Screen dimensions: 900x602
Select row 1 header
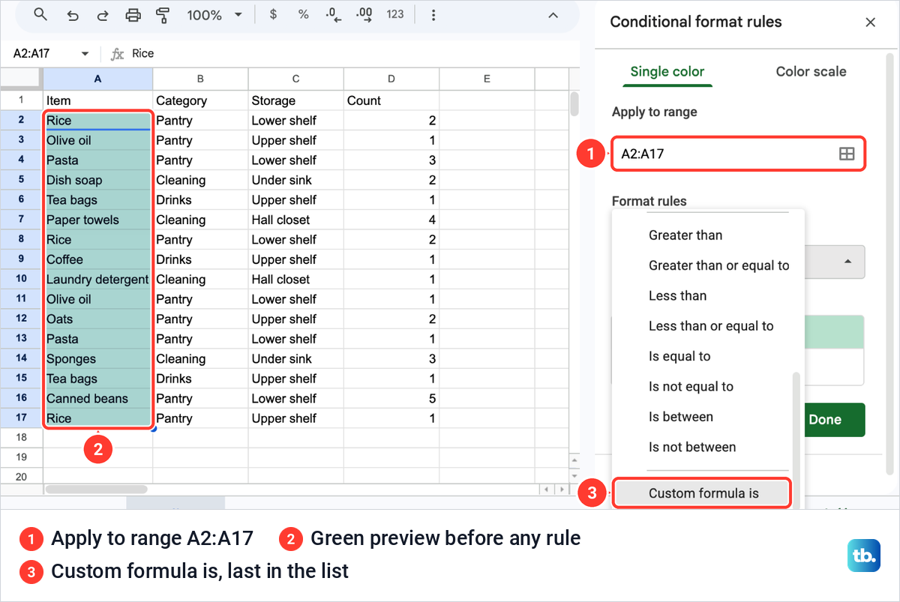[21, 100]
